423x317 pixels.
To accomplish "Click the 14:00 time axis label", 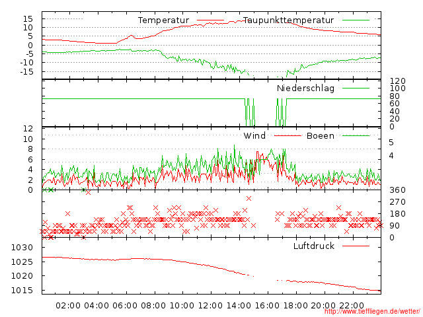I will 239,306.
